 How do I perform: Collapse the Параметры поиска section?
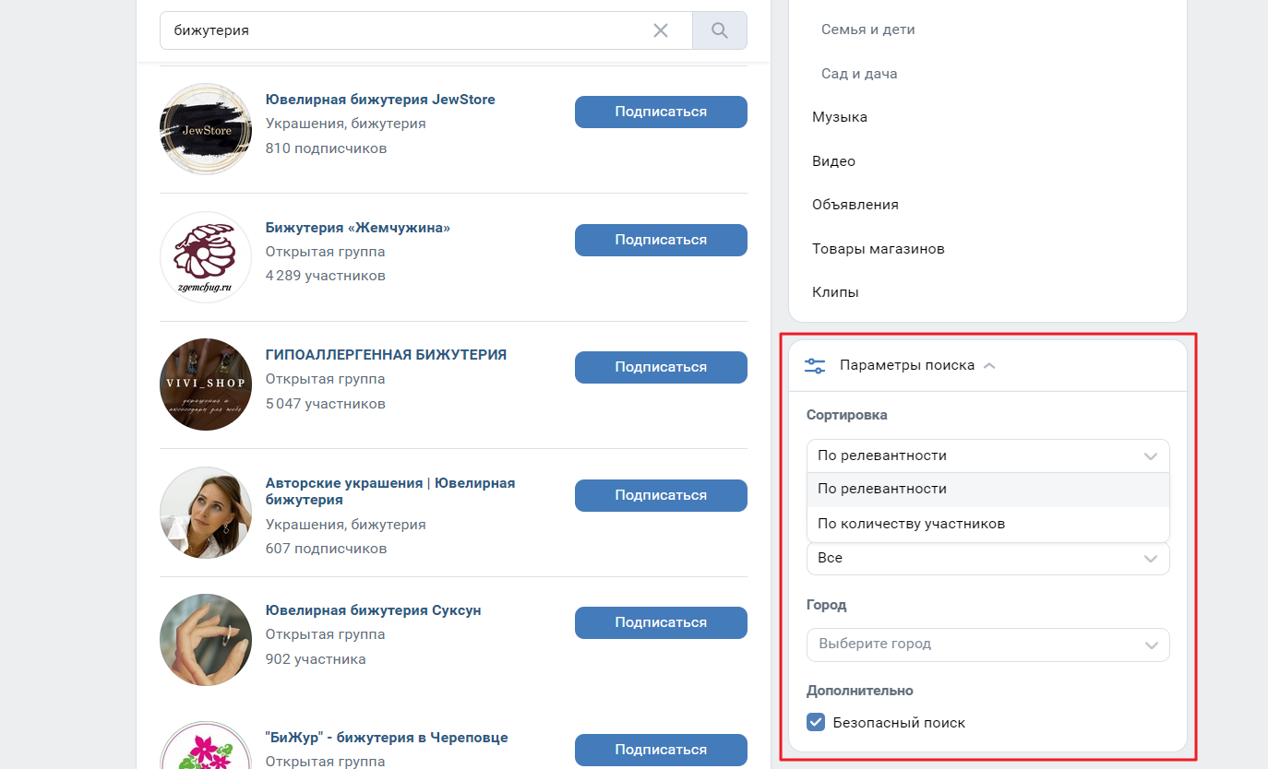pos(989,365)
